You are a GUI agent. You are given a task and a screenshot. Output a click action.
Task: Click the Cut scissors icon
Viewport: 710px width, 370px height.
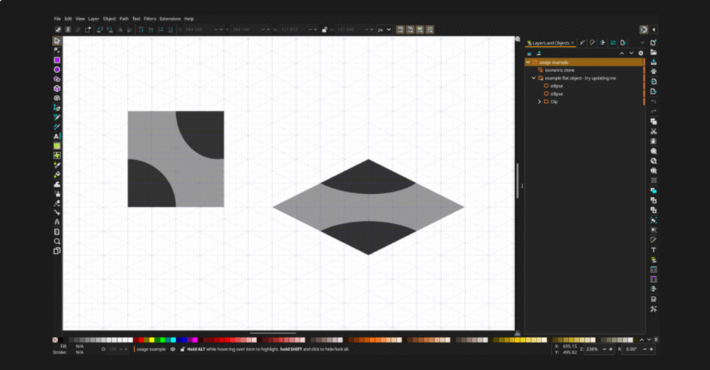tap(653, 131)
